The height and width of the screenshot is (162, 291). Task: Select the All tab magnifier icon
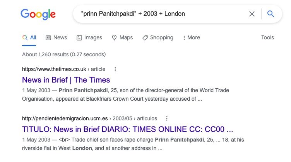(x=25, y=37)
